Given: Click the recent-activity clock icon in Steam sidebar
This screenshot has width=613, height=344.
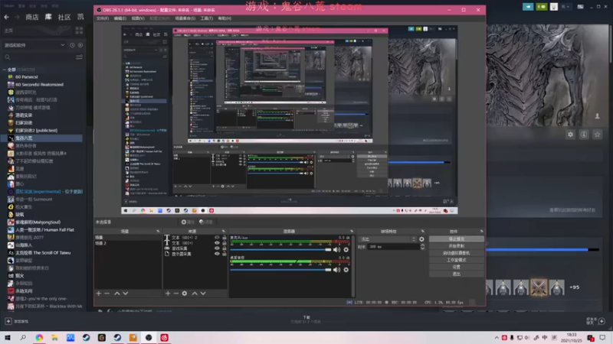Looking at the screenshot, I should (x=72, y=45).
